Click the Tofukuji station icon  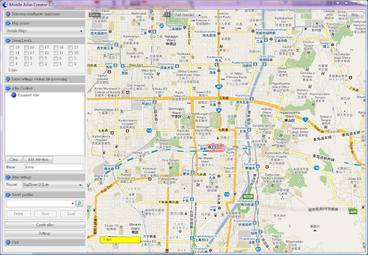(x=258, y=166)
